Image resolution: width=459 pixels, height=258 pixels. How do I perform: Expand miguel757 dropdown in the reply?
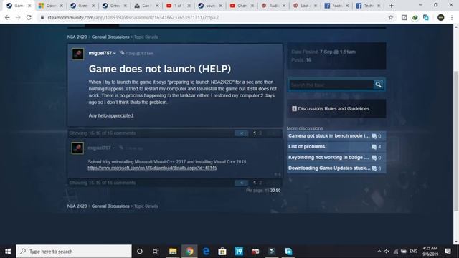coord(113,148)
